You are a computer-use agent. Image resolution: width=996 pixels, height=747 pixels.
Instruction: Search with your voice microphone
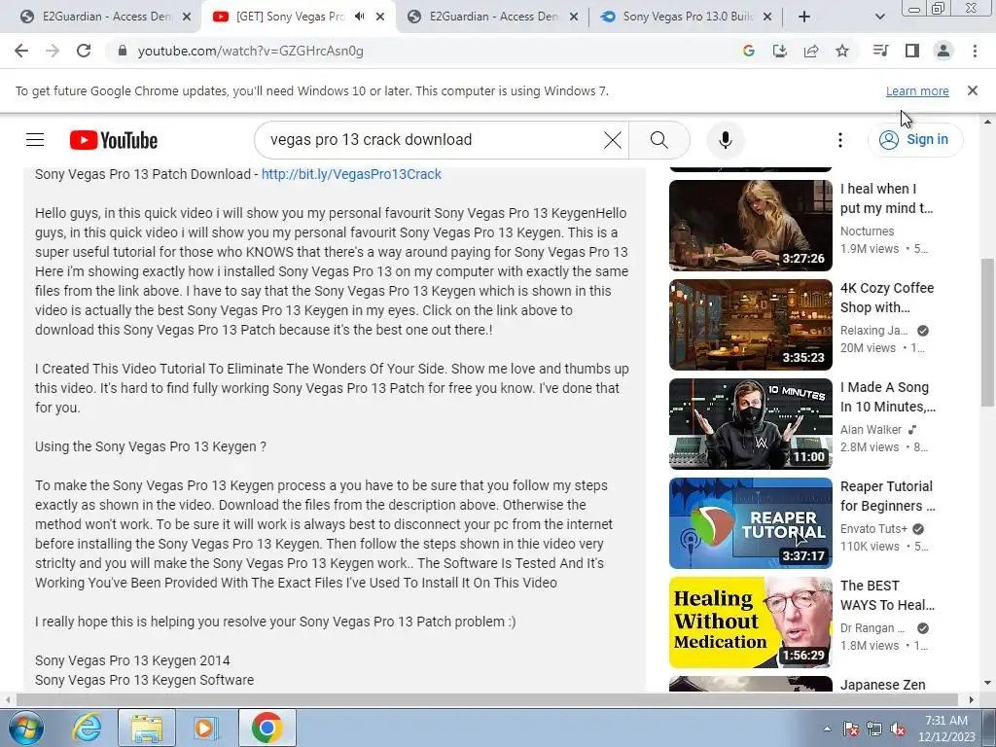pos(726,140)
